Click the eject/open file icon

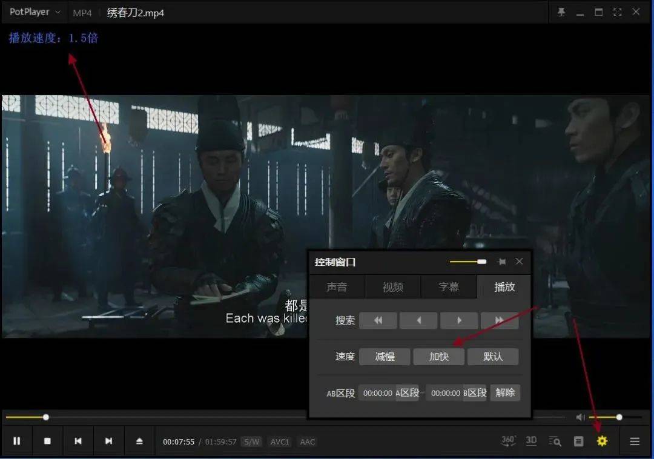coord(139,441)
